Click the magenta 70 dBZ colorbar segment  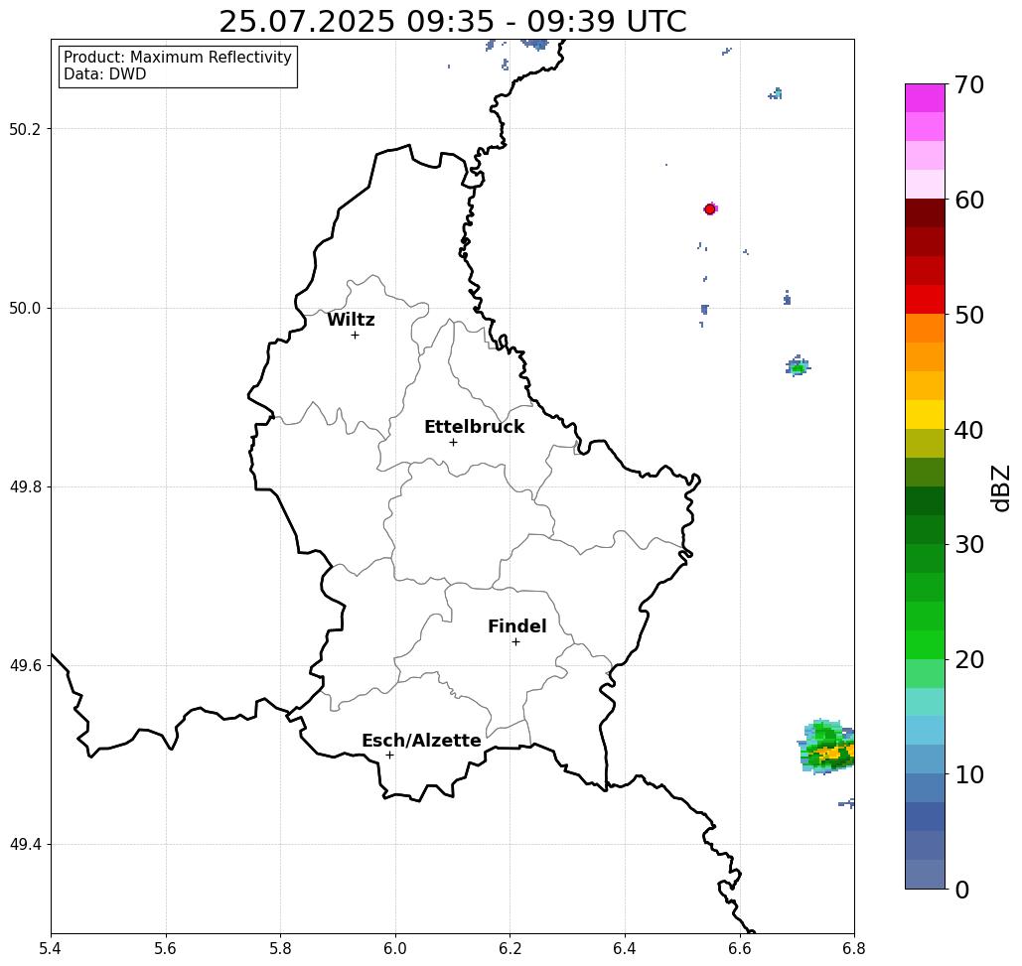tap(925, 98)
